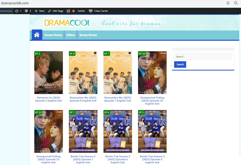Open Battle Trip Season 2 Episode 5
This screenshot has width=241, height=165.
[152, 159]
